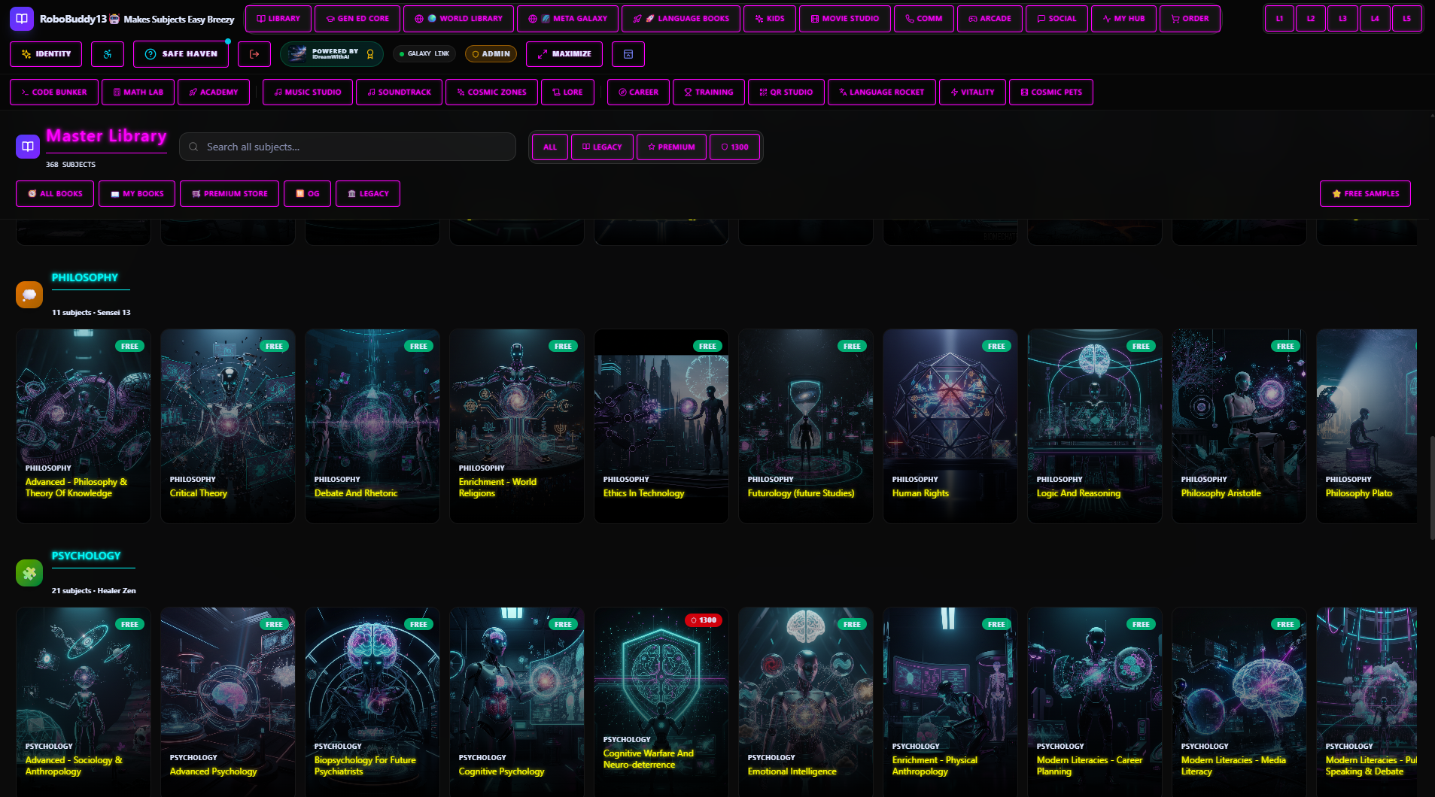Open the Identity button
This screenshot has height=797, width=1435.
point(46,54)
